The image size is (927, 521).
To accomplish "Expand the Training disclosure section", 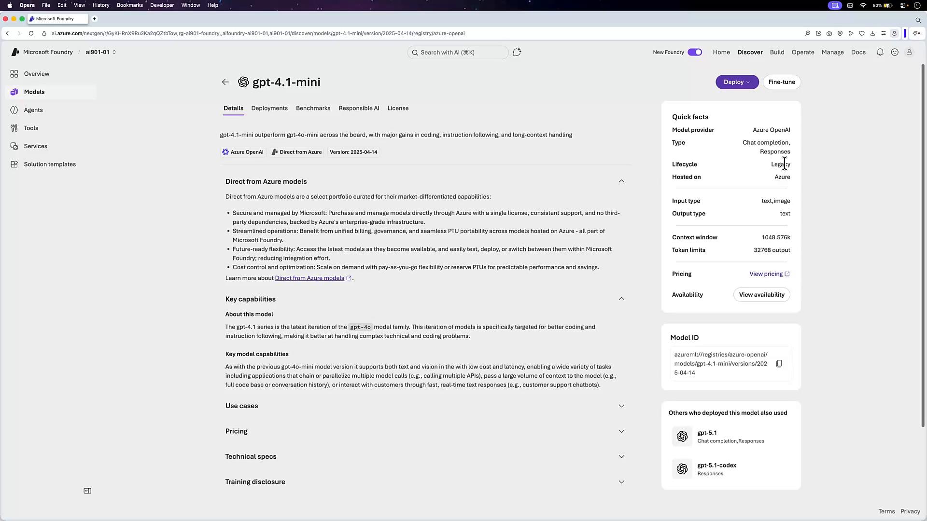I will pos(621,482).
